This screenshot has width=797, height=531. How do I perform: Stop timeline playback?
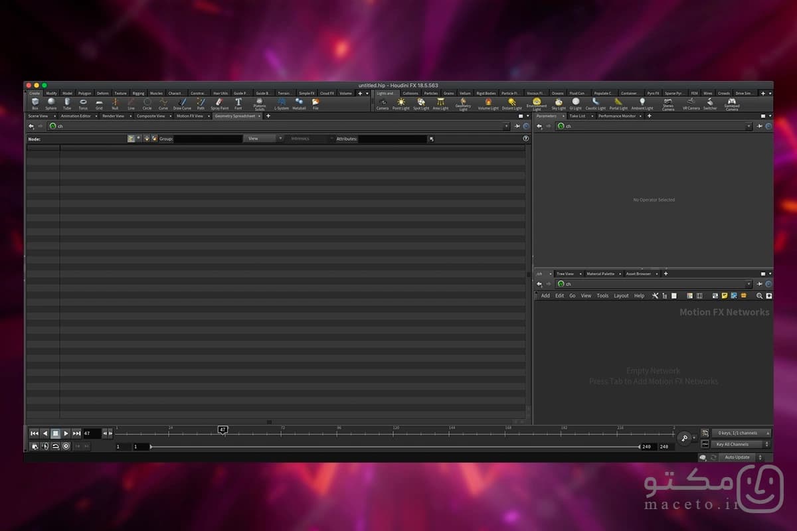coord(55,433)
